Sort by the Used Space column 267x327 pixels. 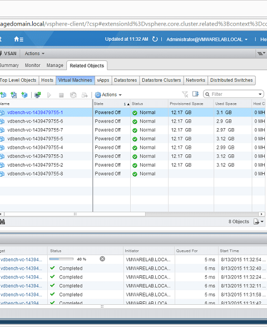pyautogui.click(x=233, y=104)
